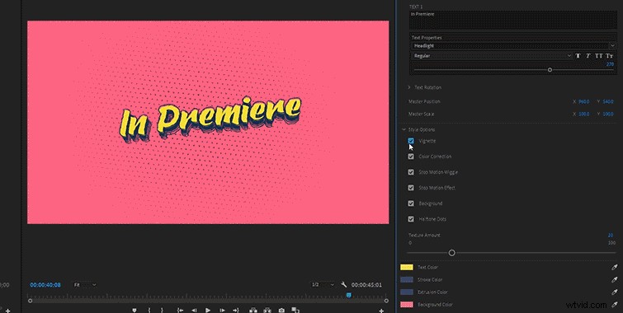The height and width of the screenshot is (313, 623).
Task: Open the Program Monitor button editor plus
Action: 381,311
